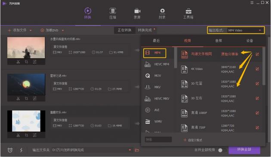The height and width of the screenshot is (157, 271).
Task: Switch to the 视频 (Video) format tab
Action: click(x=188, y=41)
